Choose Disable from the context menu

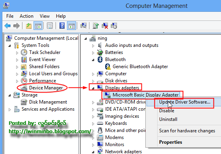coord(167,111)
